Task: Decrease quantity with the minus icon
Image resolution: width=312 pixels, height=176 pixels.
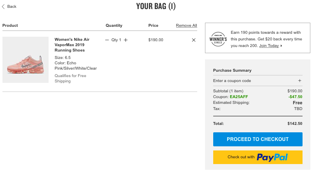Action: (107, 40)
